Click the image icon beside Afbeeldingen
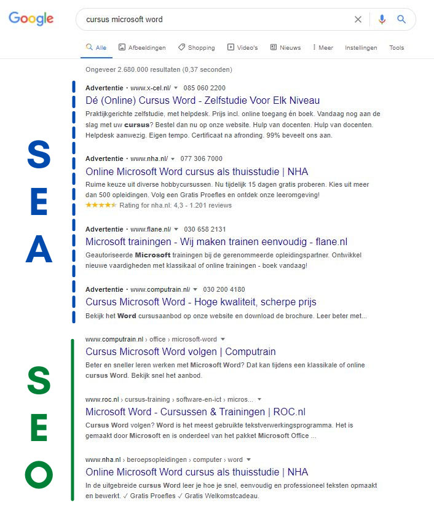Screen dimensions: 434x508 point(120,47)
